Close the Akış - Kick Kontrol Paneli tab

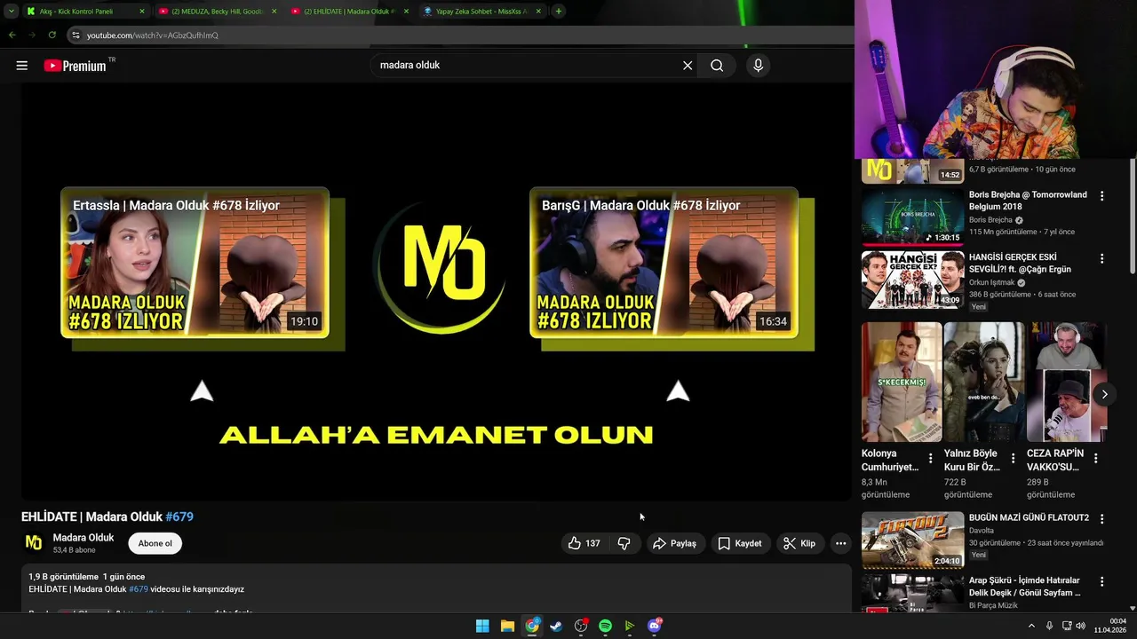(x=141, y=12)
